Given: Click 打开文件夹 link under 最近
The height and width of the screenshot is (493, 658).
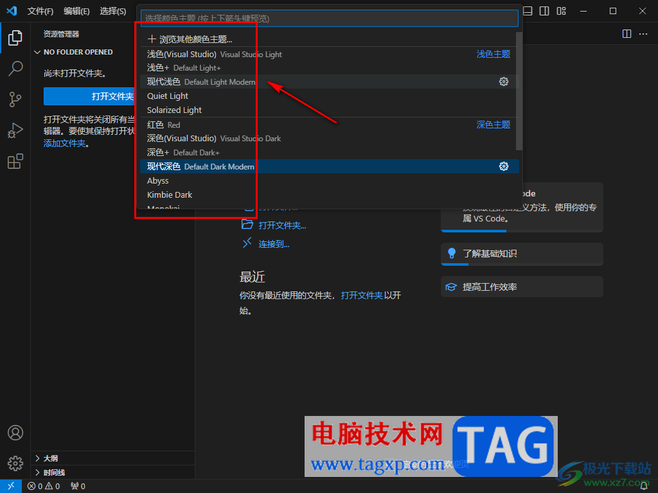Looking at the screenshot, I should [362, 295].
